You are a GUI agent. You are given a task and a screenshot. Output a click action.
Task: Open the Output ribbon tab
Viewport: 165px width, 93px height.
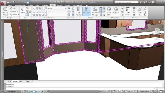(x=68, y=5)
